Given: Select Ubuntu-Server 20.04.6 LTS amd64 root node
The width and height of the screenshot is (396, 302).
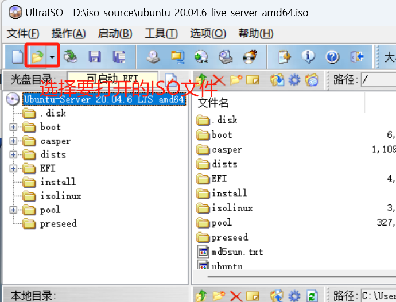Looking at the screenshot, I should (104, 99).
